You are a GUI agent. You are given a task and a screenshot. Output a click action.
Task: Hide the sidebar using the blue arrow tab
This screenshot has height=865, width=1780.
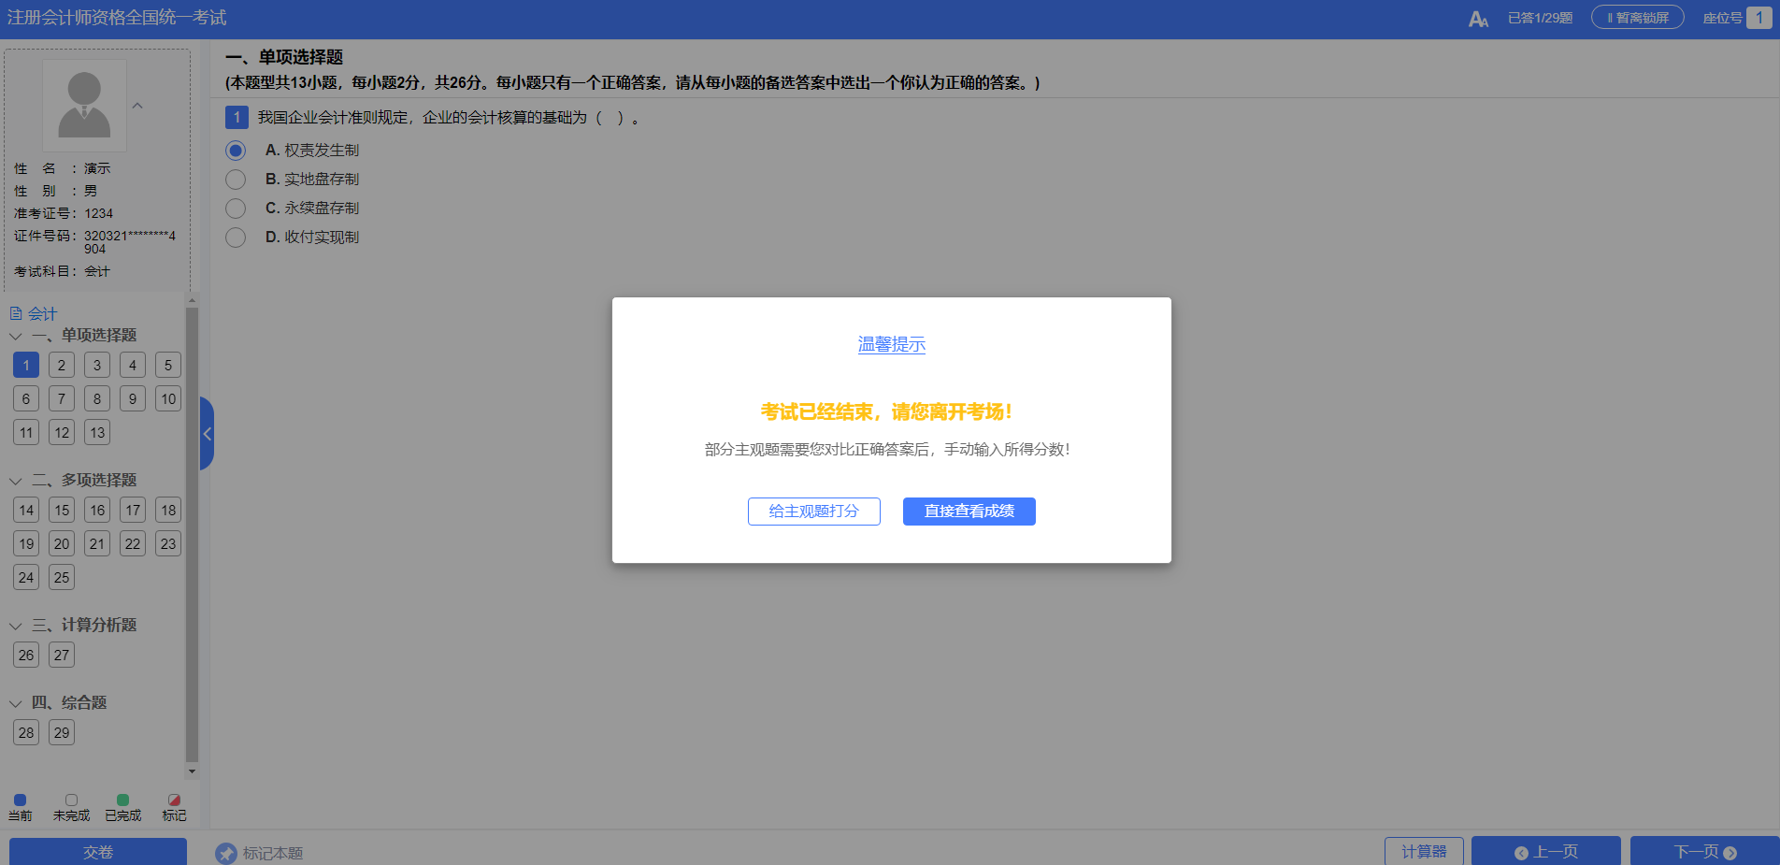tap(207, 433)
